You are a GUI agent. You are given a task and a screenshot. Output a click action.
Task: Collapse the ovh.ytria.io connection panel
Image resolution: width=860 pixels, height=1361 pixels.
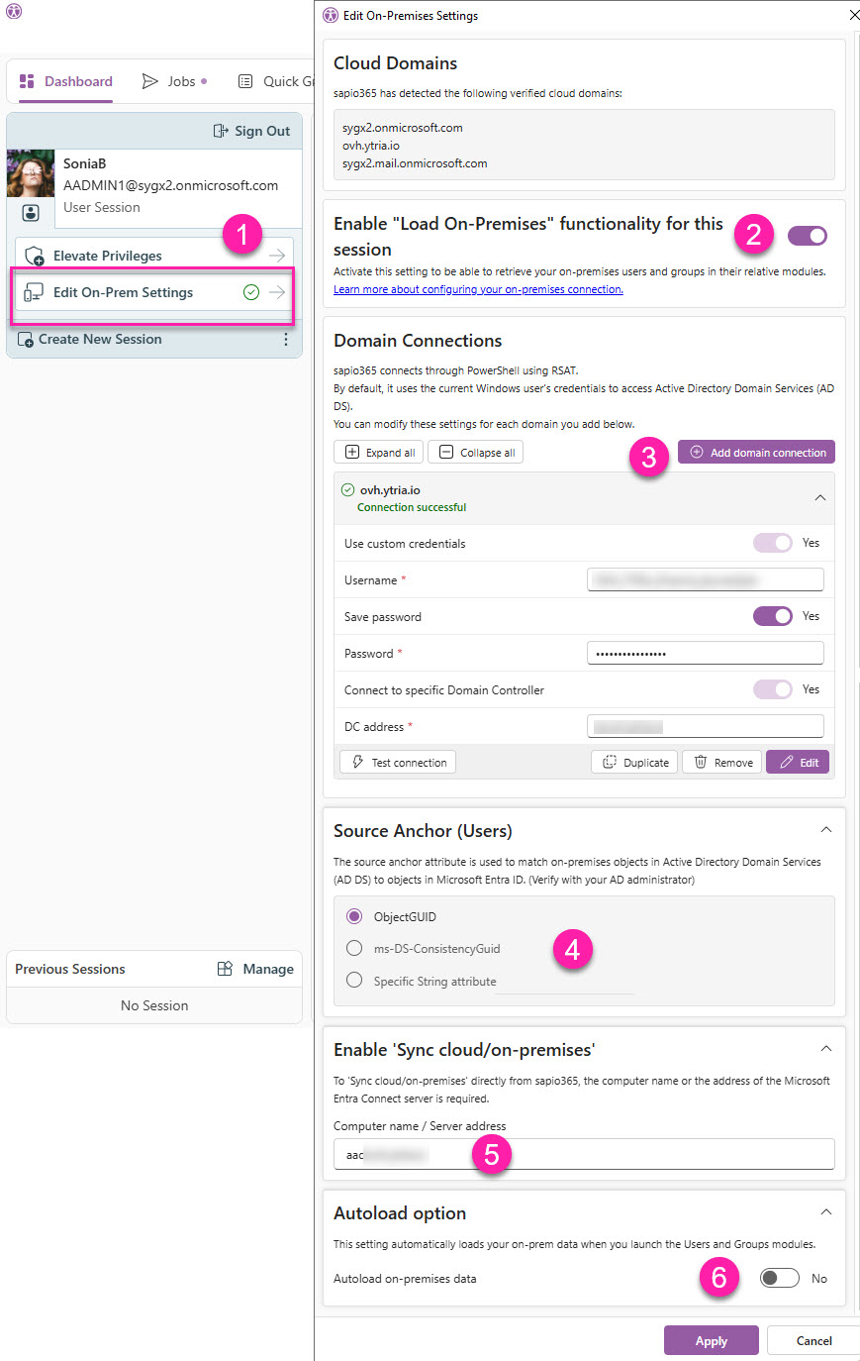pyautogui.click(x=819, y=498)
